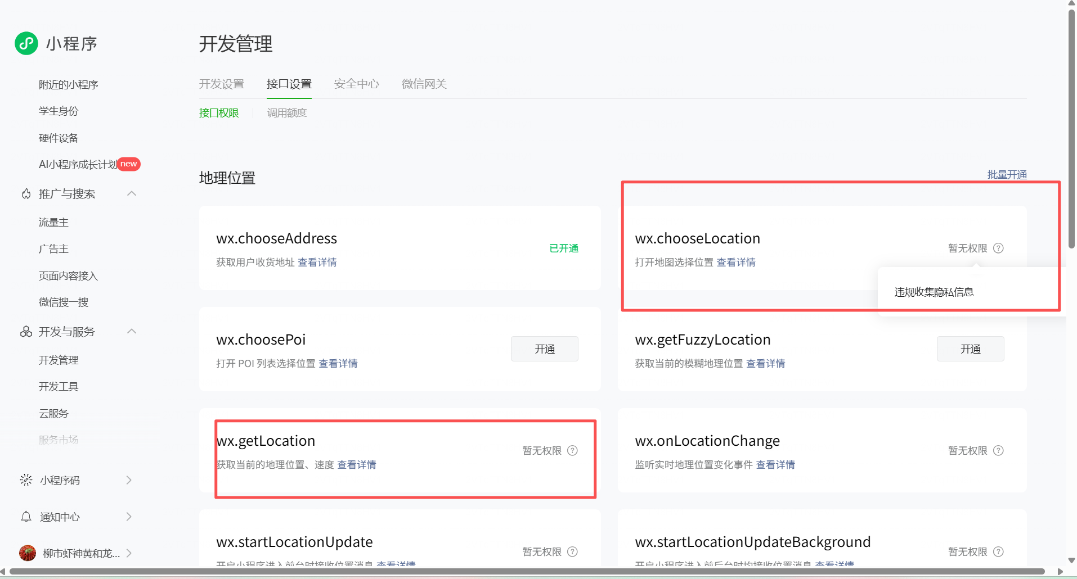Open the 安全中心 tab
The width and height of the screenshot is (1077, 579).
[x=357, y=84]
